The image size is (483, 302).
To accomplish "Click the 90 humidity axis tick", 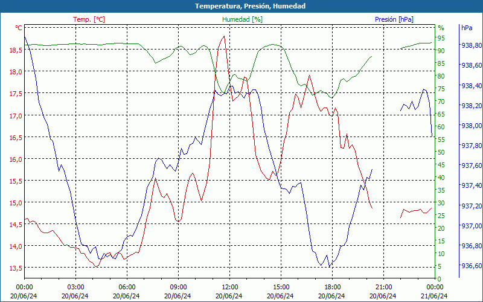I will coord(441,51).
